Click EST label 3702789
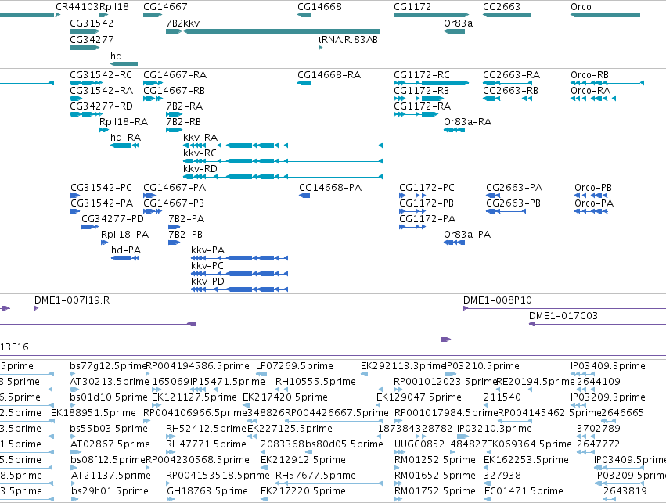Image resolution: width=666 pixels, height=503 pixels. [599, 429]
